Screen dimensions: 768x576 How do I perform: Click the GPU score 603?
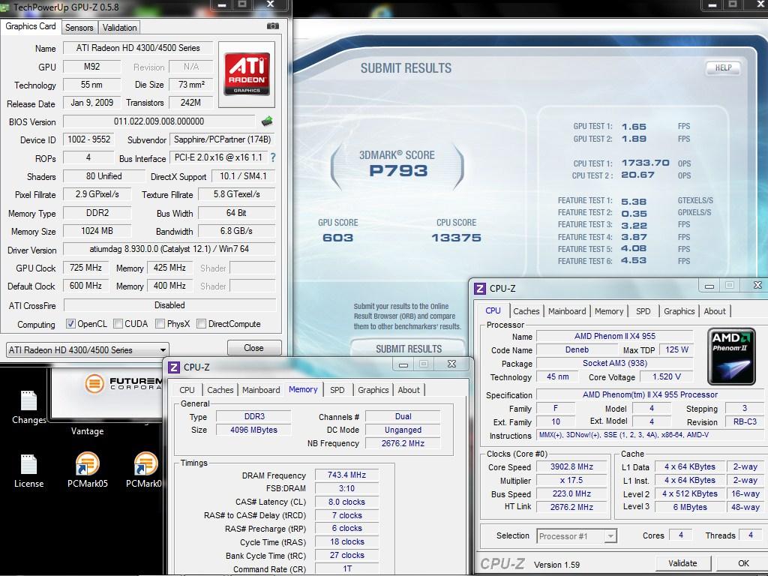tap(337, 238)
